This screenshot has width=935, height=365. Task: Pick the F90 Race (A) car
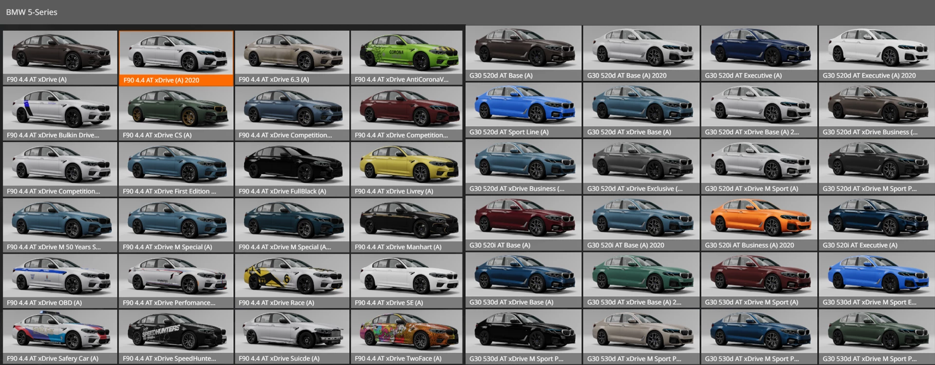[x=292, y=281]
